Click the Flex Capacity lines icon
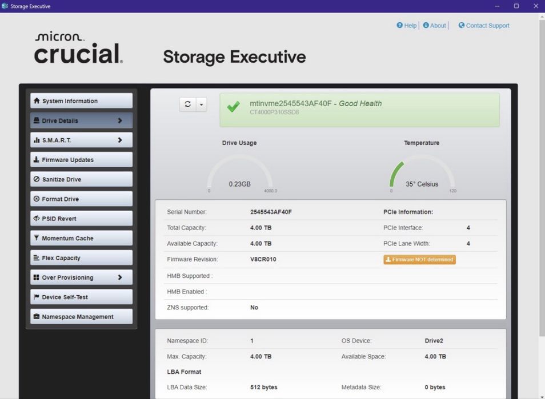The width and height of the screenshot is (545, 399). tap(36, 257)
